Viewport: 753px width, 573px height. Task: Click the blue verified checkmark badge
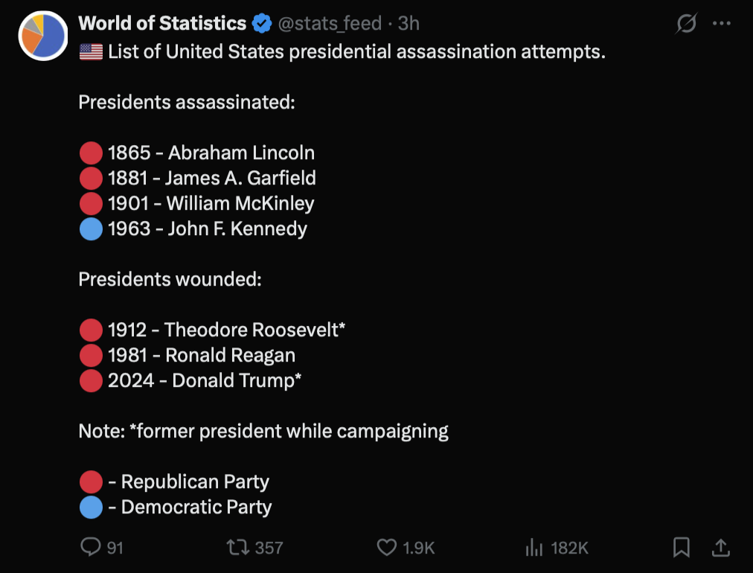click(x=262, y=24)
